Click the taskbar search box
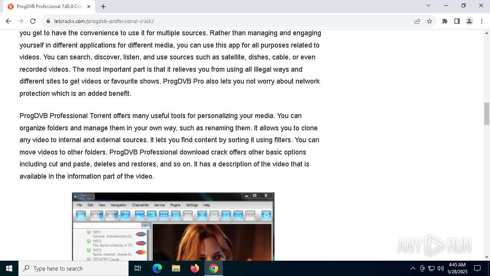This screenshot has height=276, width=490. [x=73, y=268]
